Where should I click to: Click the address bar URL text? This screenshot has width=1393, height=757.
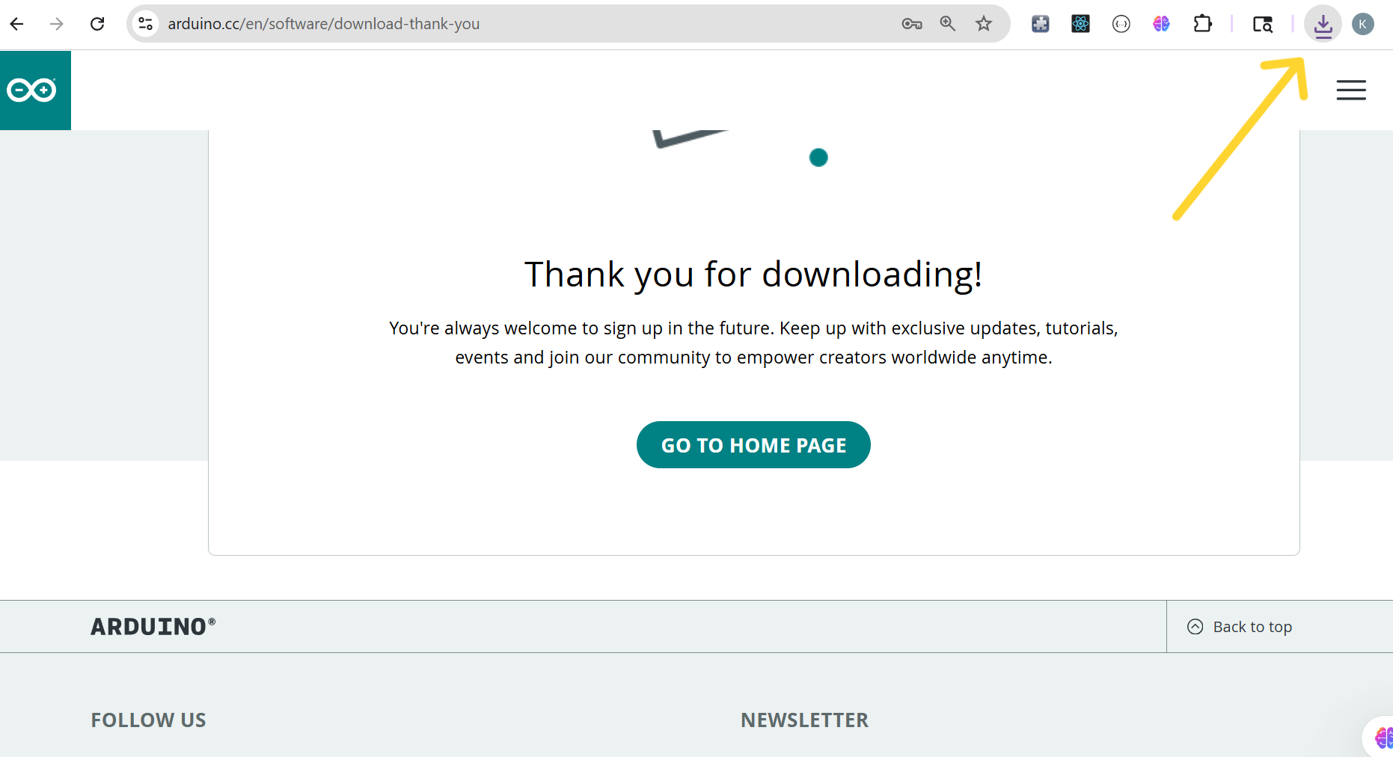323,24
